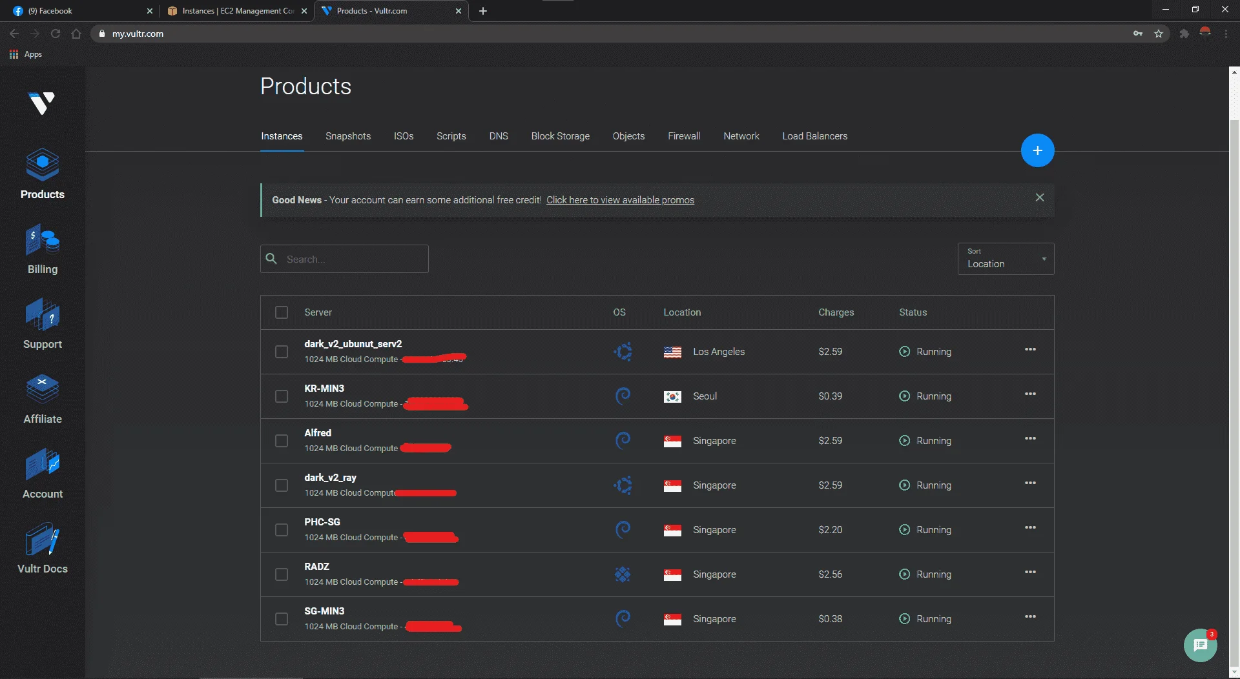Switch to the Snapshots tab

coord(348,136)
